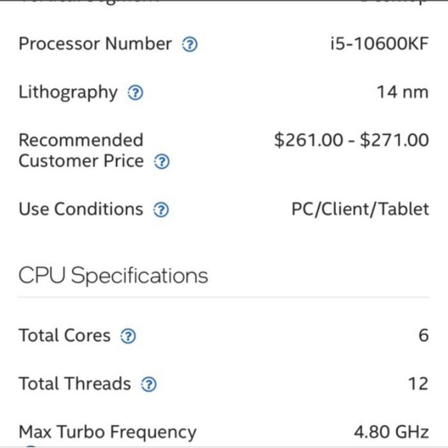Screen dimensions: 448x448
Task: Click the $261.00 - $271.00 price value
Action: point(351,140)
